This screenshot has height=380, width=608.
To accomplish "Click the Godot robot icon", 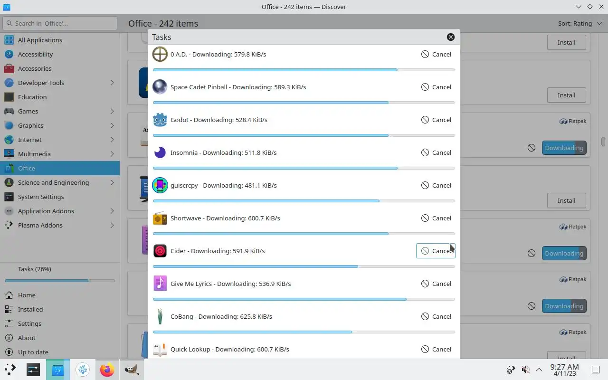I will pos(160,120).
